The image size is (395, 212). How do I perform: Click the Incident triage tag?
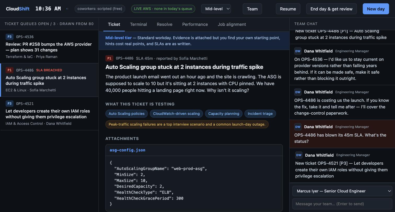click(260, 114)
